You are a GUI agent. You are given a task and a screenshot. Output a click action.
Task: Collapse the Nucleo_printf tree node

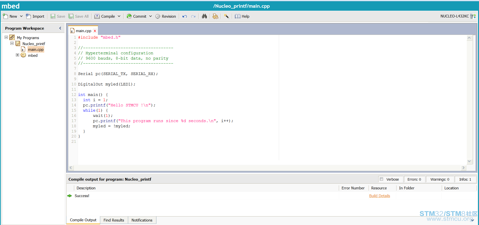pos(12,43)
